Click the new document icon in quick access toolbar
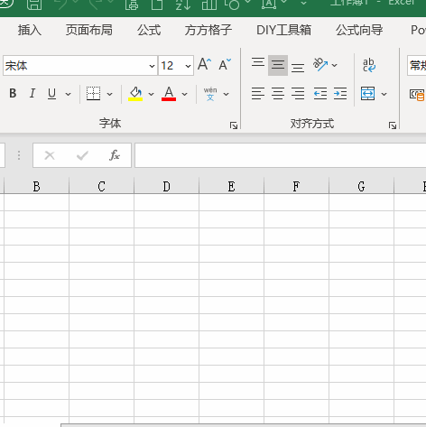Viewport: 426px width, 427px height. pos(157,5)
